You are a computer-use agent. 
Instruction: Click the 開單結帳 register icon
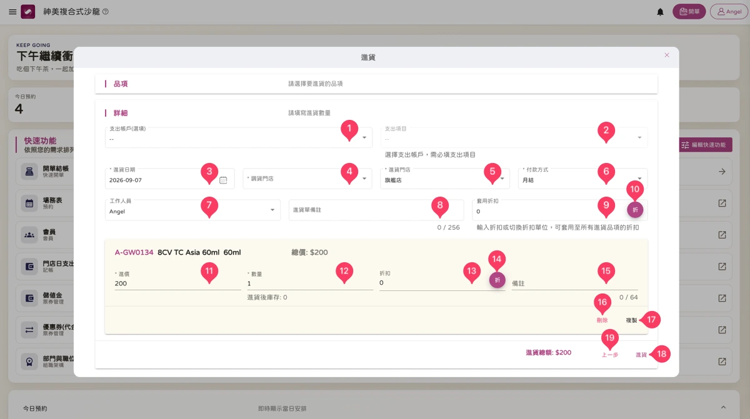coord(29,172)
